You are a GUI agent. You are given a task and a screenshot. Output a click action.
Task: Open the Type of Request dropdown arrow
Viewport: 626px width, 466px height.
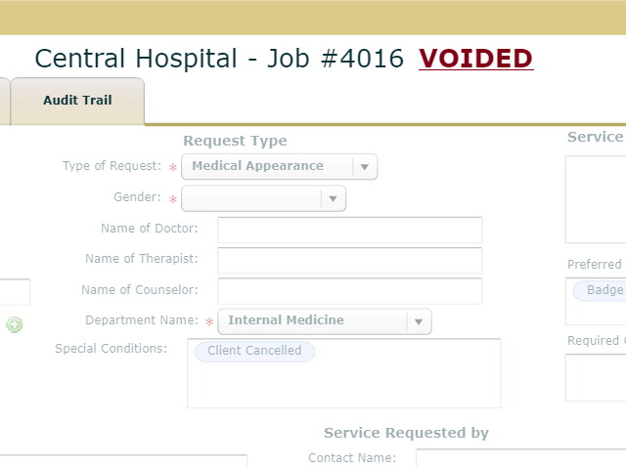click(x=365, y=167)
